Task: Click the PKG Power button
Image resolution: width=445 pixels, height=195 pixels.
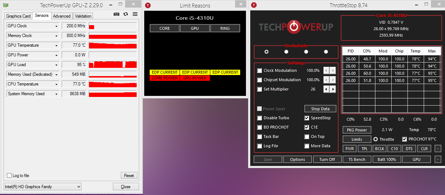Action: pos(357,130)
